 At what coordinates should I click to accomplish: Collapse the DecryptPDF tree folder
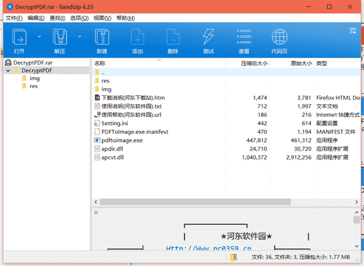coord(8,70)
